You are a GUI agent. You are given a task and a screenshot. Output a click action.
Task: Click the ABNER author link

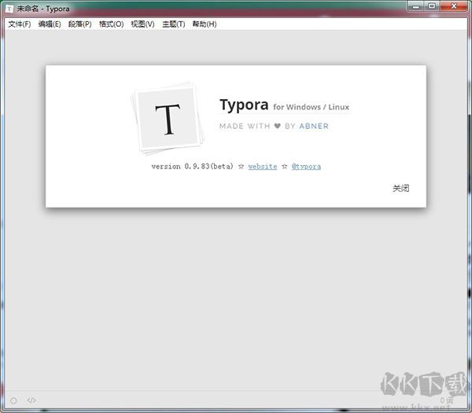(314, 126)
